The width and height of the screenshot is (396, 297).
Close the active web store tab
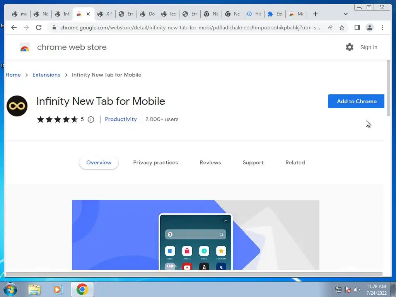pyautogui.click(x=88, y=14)
